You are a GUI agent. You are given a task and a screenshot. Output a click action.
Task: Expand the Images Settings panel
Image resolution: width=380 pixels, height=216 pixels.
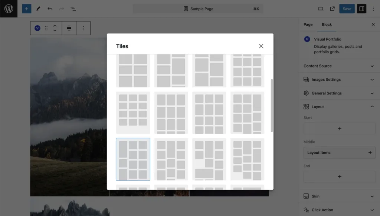339,79
